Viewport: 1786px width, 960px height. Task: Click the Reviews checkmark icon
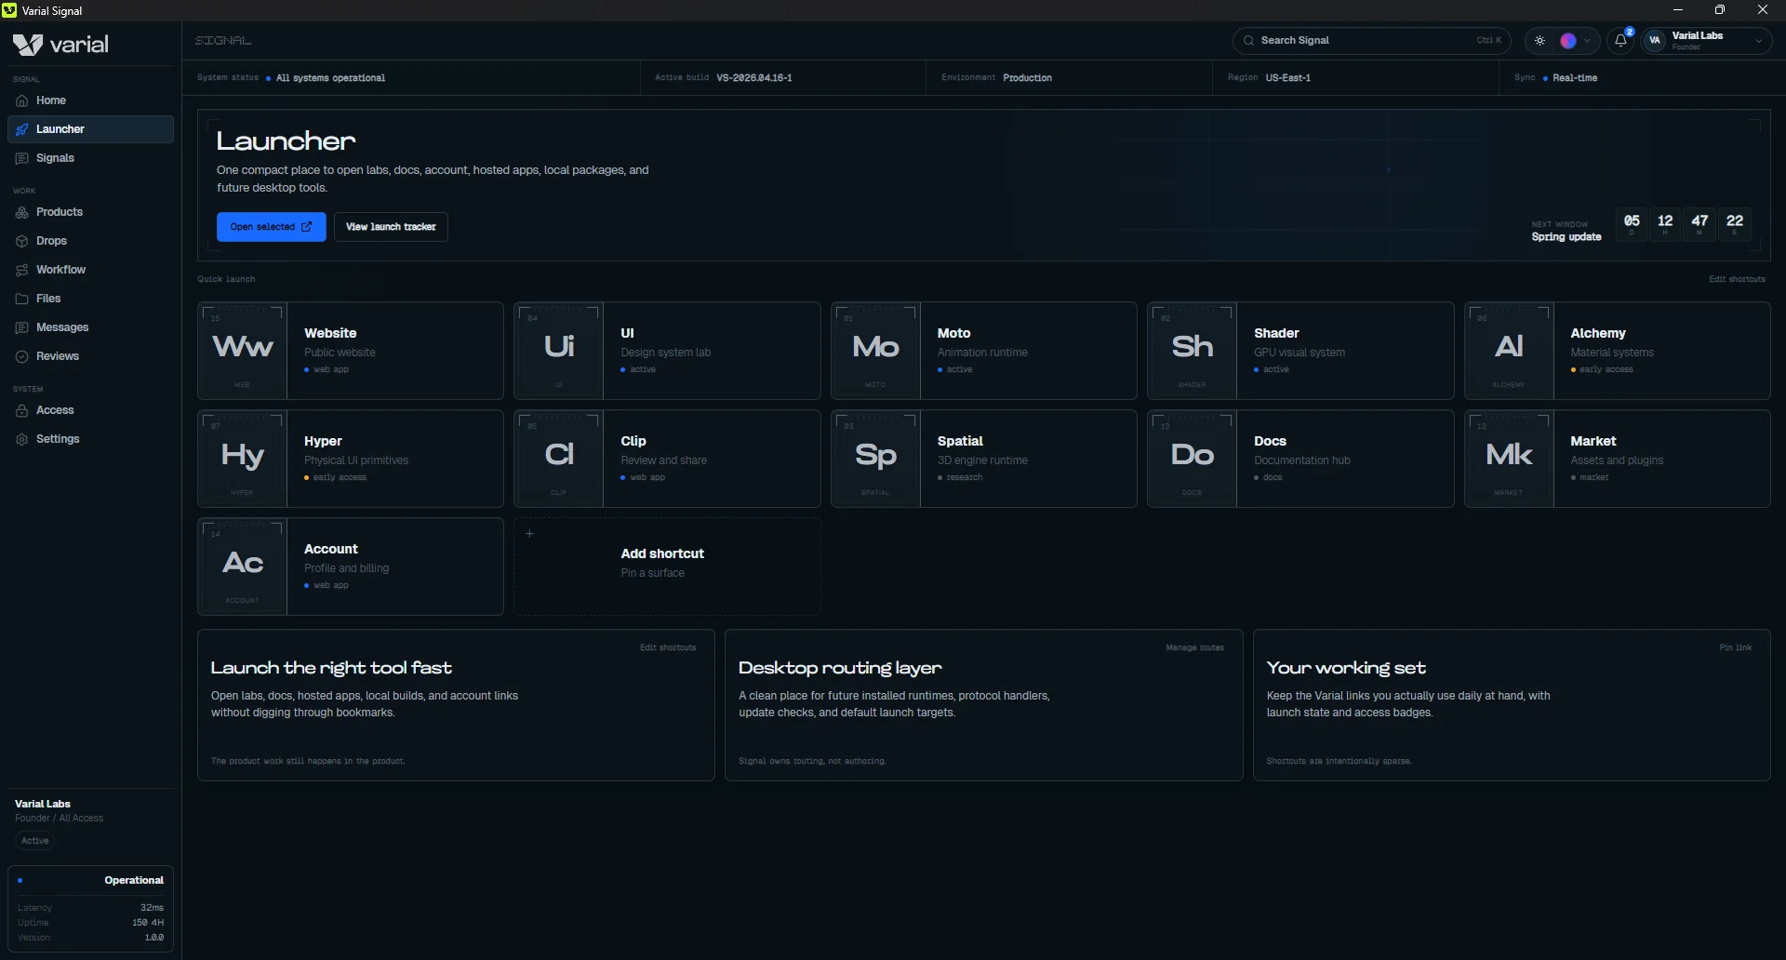click(22, 356)
